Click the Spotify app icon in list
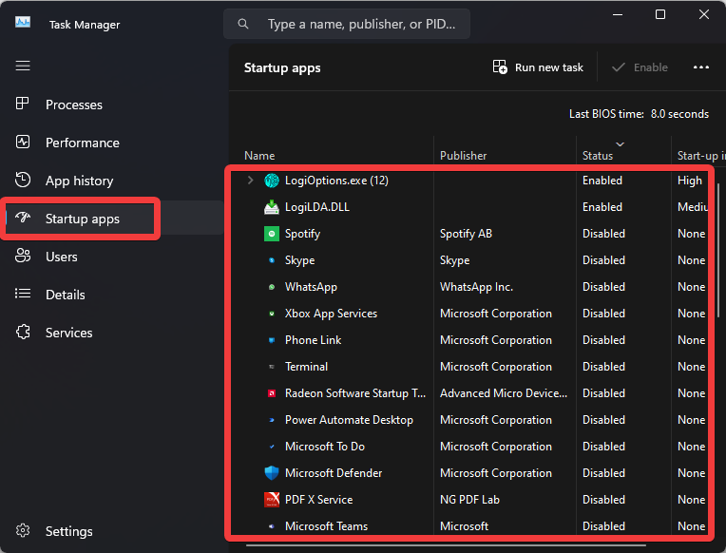Image resolution: width=726 pixels, height=553 pixels. pyautogui.click(x=272, y=234)
